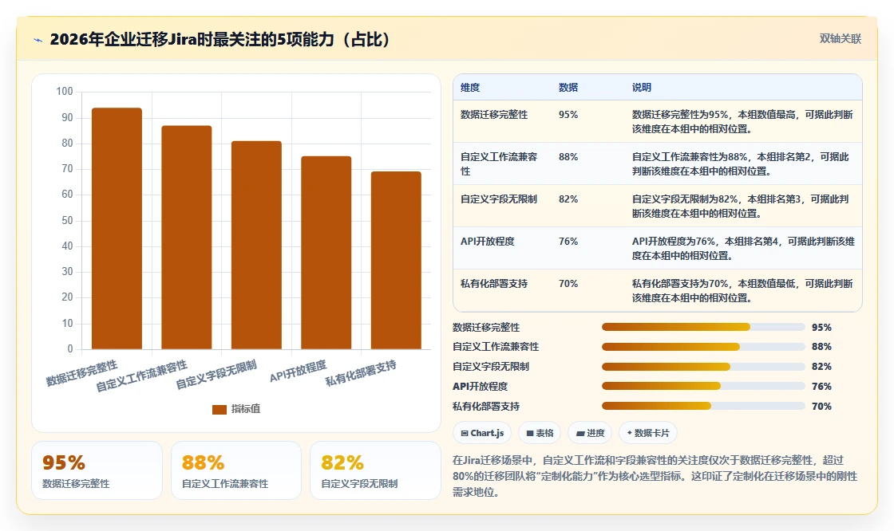Screen dimensions: 894x531
Task: Select the 数据卡片 tag chip
Action: click(647, 433)
